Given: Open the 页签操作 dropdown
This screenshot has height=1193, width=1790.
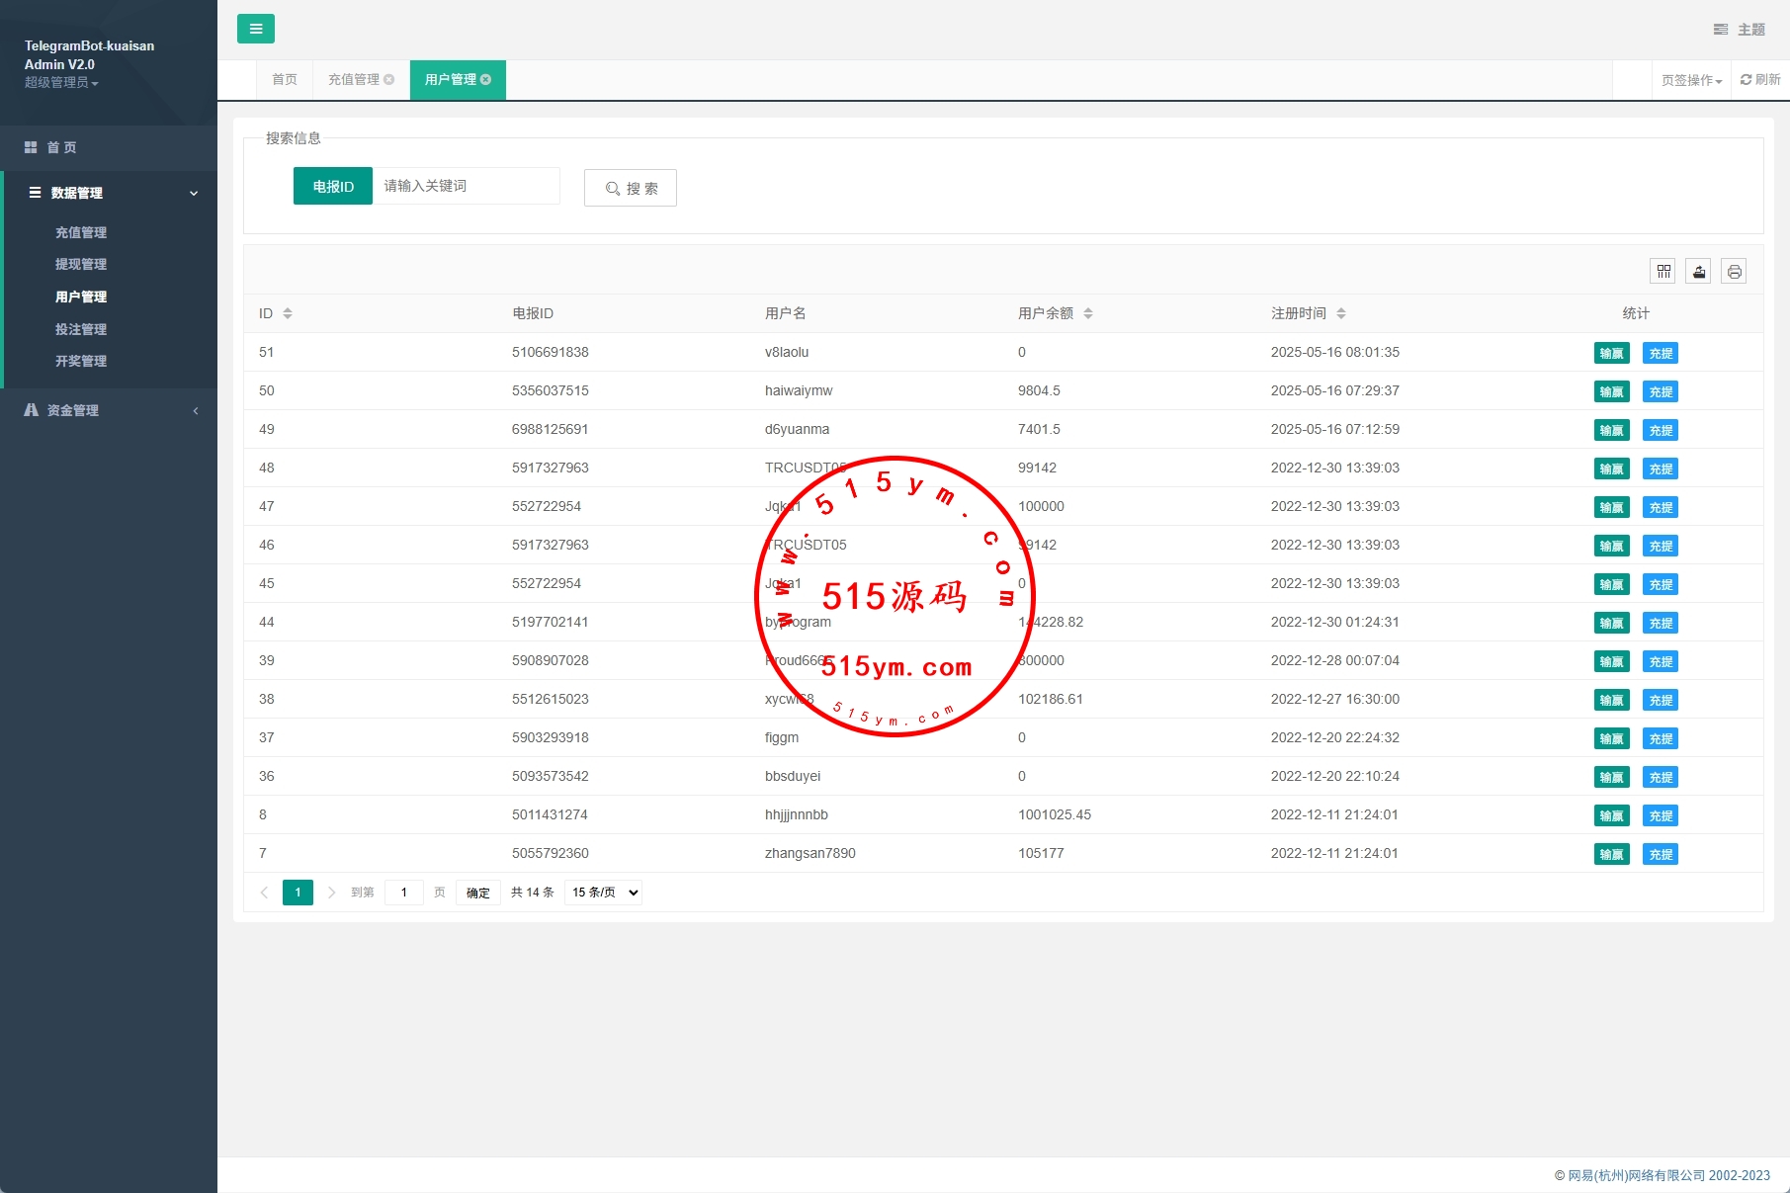Looking at the screenshot, I should 1691,81.
